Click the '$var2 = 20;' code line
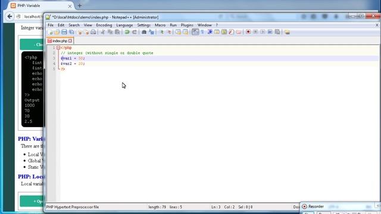 coord(73,64)
